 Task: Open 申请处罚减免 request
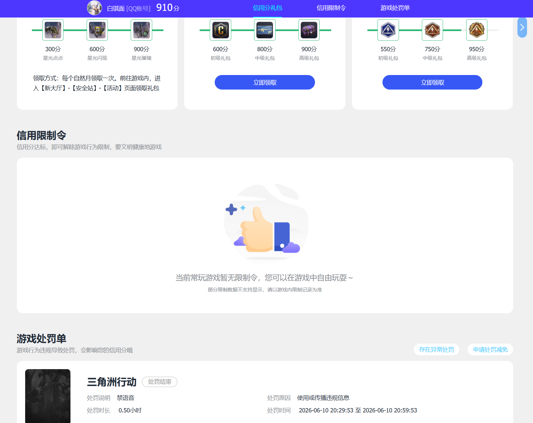pyautogui.click(x=490, y=350)
